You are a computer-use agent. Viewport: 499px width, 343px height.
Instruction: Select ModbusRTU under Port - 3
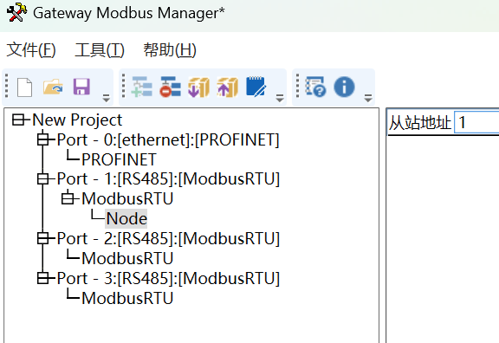(x=127, y=298)
